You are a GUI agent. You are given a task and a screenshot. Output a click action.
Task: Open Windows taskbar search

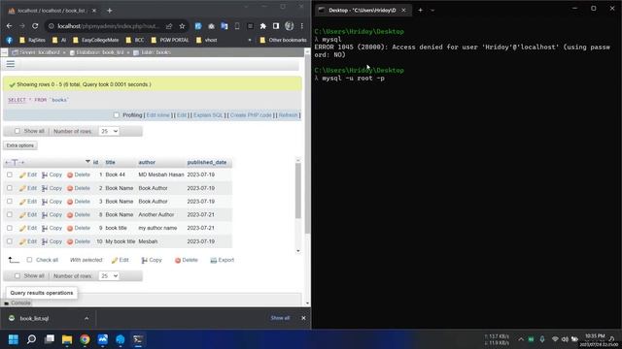[x=31, y=339]
